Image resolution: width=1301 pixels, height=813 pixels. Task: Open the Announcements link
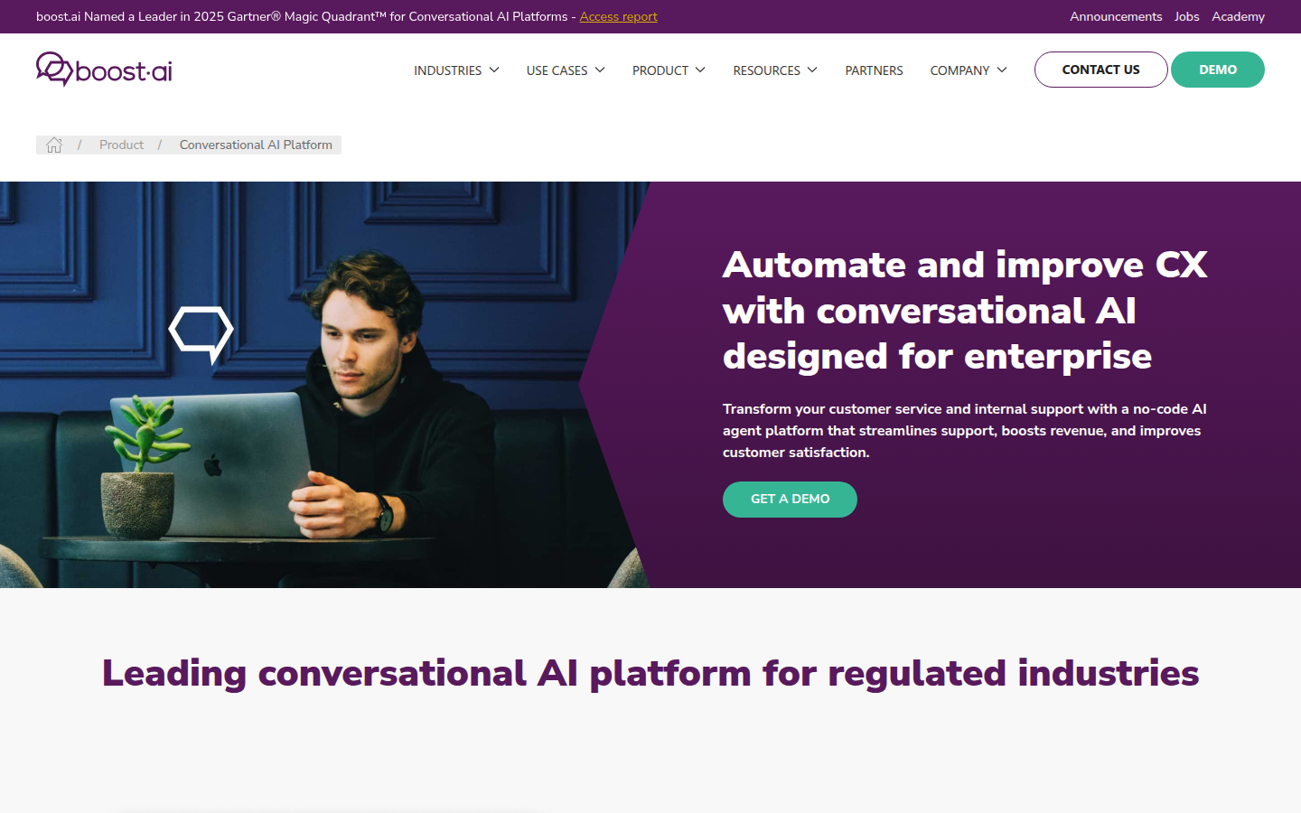1116,16
